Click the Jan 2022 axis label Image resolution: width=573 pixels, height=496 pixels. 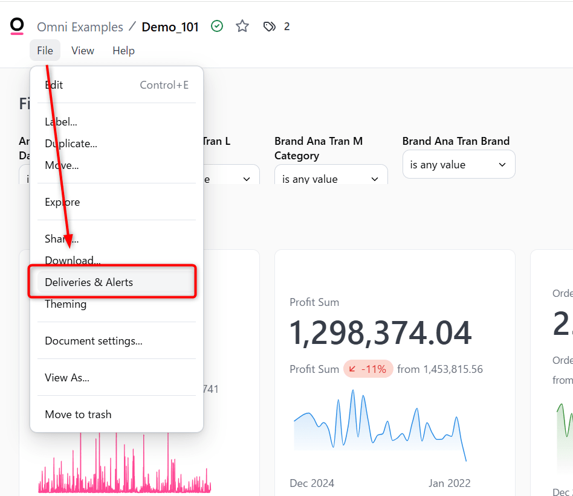click(450, 483)
